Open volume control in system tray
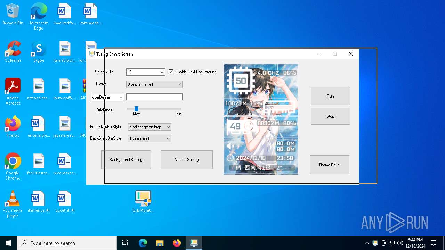The height and width of the screenshot is (250, 445). (400, 243)
